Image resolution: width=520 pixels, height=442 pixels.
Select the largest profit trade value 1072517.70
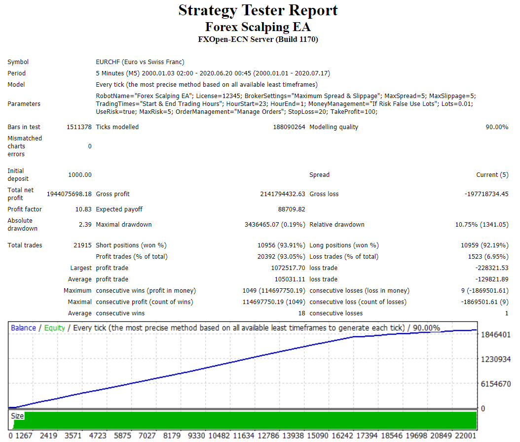click(286, 268)
